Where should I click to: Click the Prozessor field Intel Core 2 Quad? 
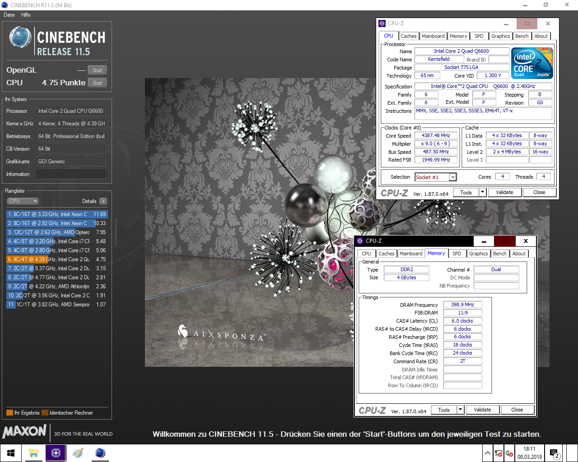(71, 111)
